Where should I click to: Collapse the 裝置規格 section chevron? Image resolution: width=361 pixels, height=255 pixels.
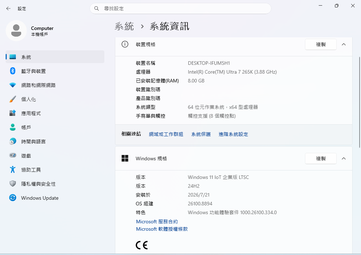tap(344, 44)
